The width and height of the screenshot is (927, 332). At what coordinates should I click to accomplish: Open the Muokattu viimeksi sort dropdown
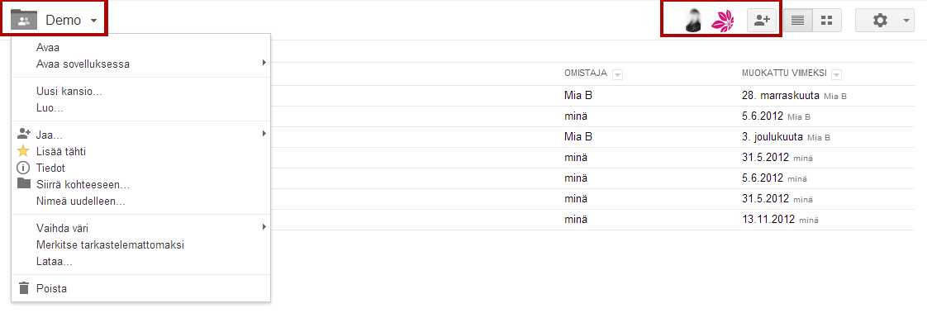tap(837, 74)
